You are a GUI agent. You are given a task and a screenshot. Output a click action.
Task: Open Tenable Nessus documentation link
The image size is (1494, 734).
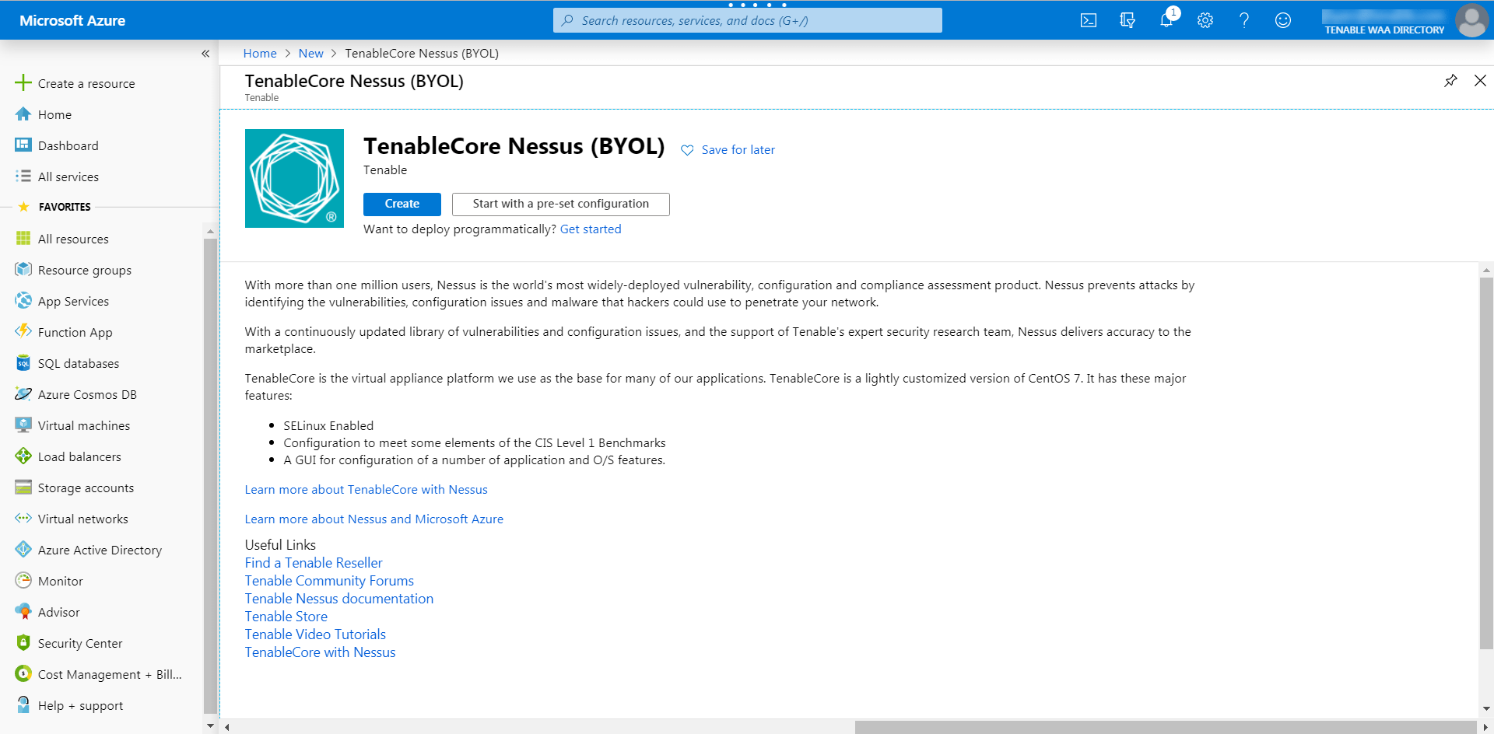338,598
